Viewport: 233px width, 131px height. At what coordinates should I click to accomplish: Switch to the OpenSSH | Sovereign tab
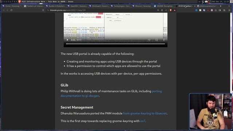tap(77, 6)
